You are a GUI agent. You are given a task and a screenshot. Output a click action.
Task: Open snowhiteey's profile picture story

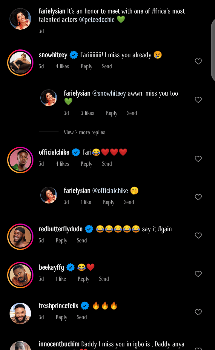click(20, 63)
